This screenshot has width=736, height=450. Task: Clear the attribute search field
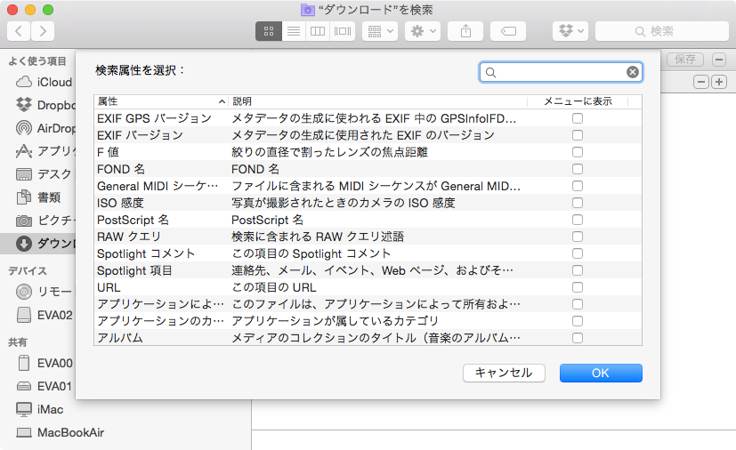pyautogui.click(x=632, y=72)
